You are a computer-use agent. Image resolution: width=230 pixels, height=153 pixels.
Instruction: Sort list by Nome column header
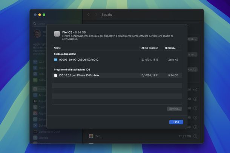(x=57, y=48)
